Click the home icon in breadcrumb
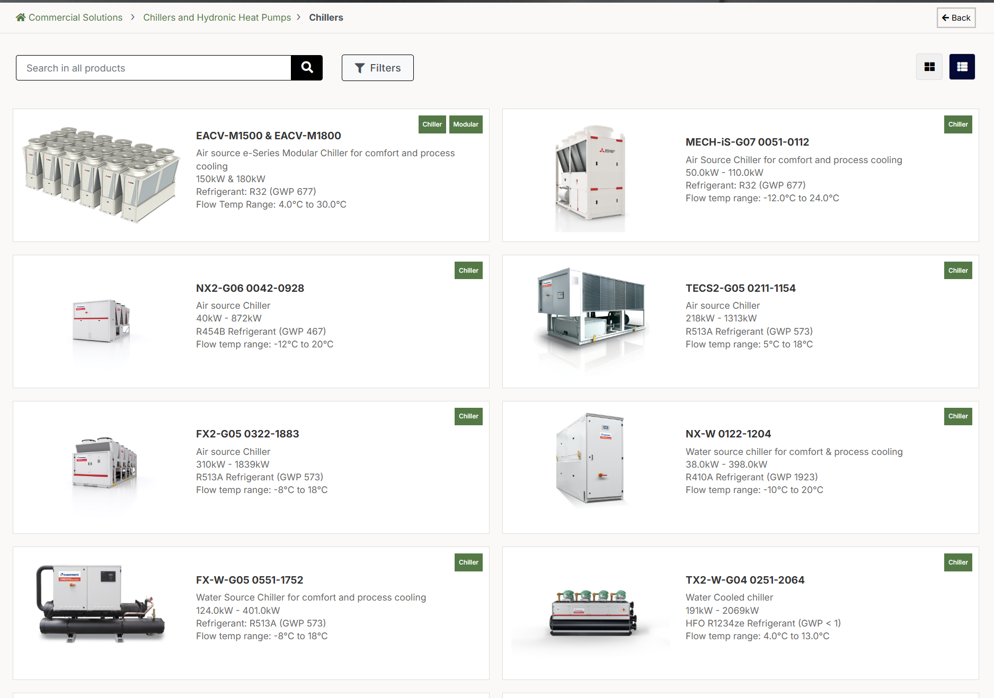The width and height of the screenshot is (994, 698). pos(21,17)
